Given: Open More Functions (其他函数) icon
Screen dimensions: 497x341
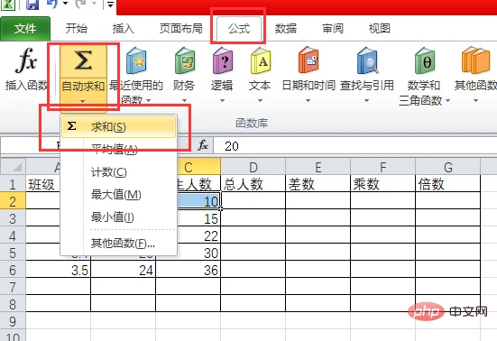Looking at the screenshot, I should (x=475, y=60).
